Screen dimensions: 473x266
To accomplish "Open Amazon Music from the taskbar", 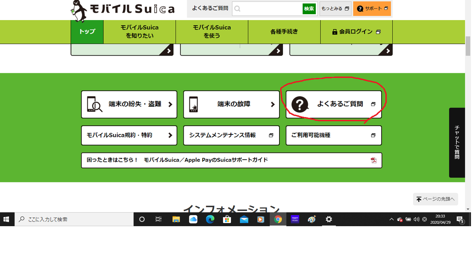I will [x=295, y=219].
